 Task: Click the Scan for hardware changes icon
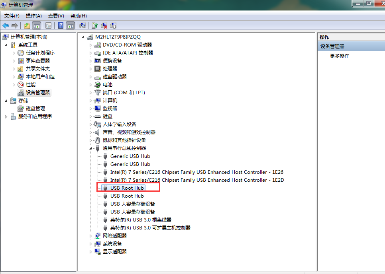(x=82, y=25)
